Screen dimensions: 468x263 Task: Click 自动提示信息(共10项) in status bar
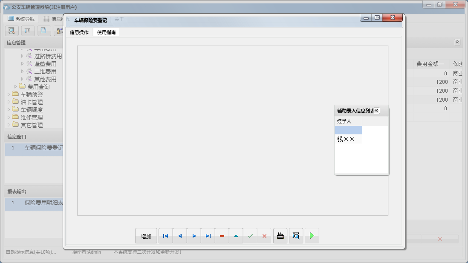pyautogui.click(x=31, y=252)
